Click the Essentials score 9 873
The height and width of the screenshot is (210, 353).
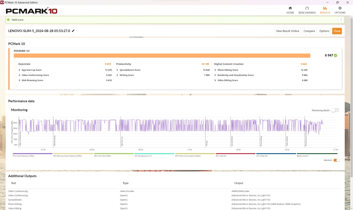coord(108,64)
